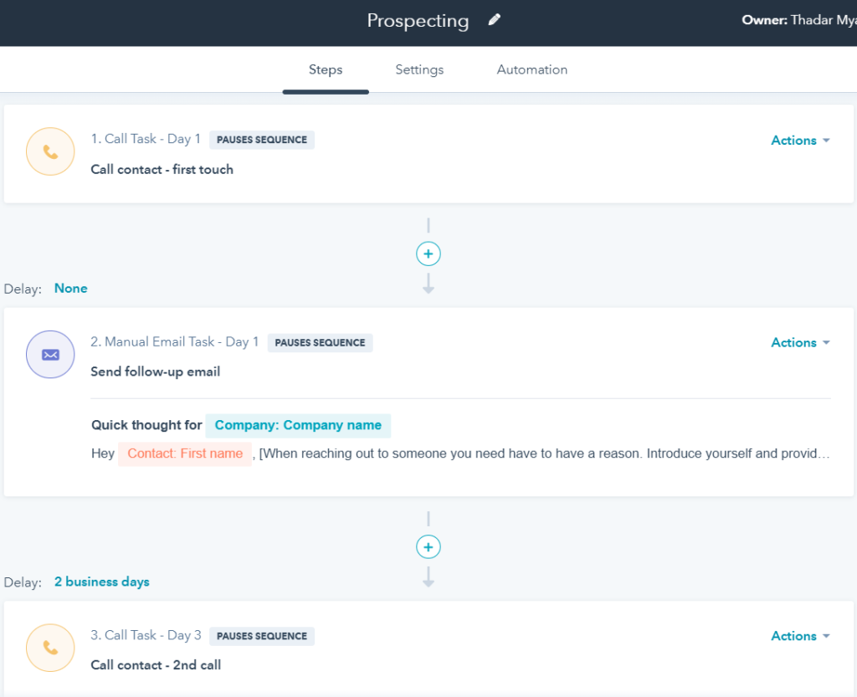The width and height of the screenshot is (857, 697).
Task: Open Actions dropdown for Call Task Day 1
Action: pos(800,141)
